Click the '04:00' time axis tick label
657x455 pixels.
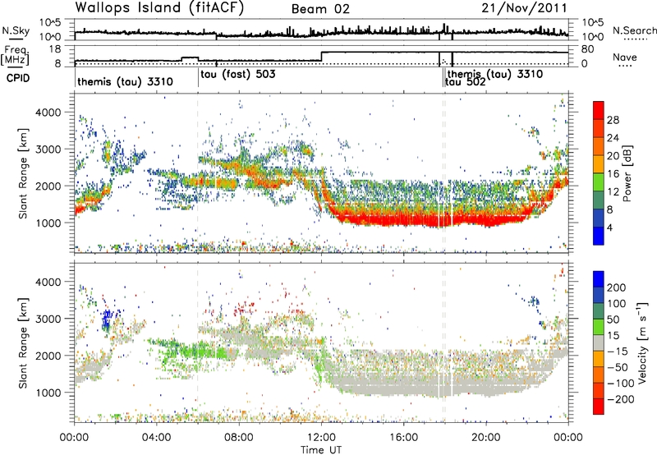coord(157,438)
